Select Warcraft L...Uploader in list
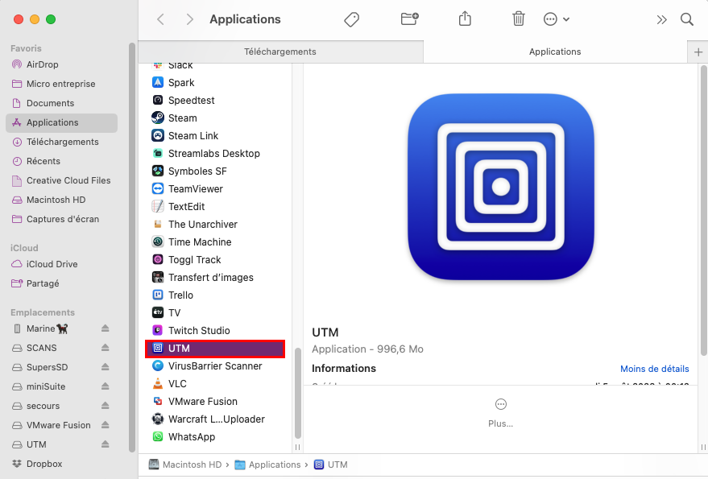708x479 pixels. [x=215, y=419]
